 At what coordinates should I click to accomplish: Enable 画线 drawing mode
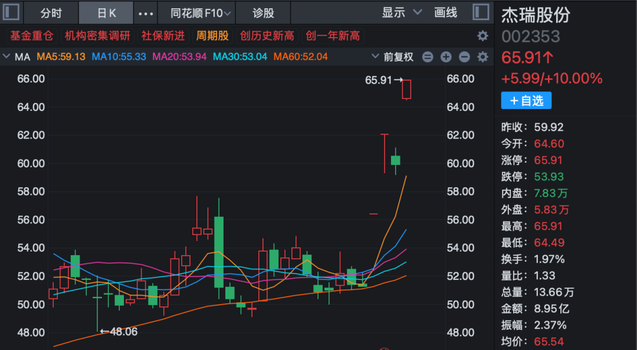coord(446,12)
